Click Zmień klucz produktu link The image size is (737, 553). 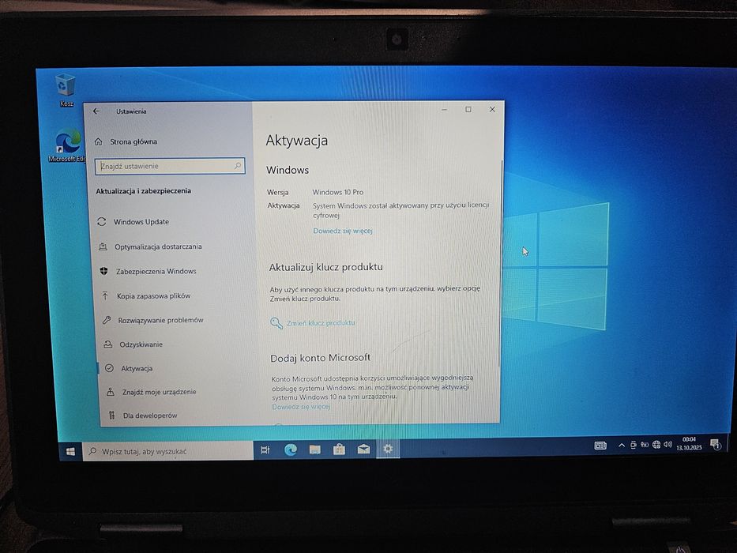pyautogui.click(x=321, y=323)
